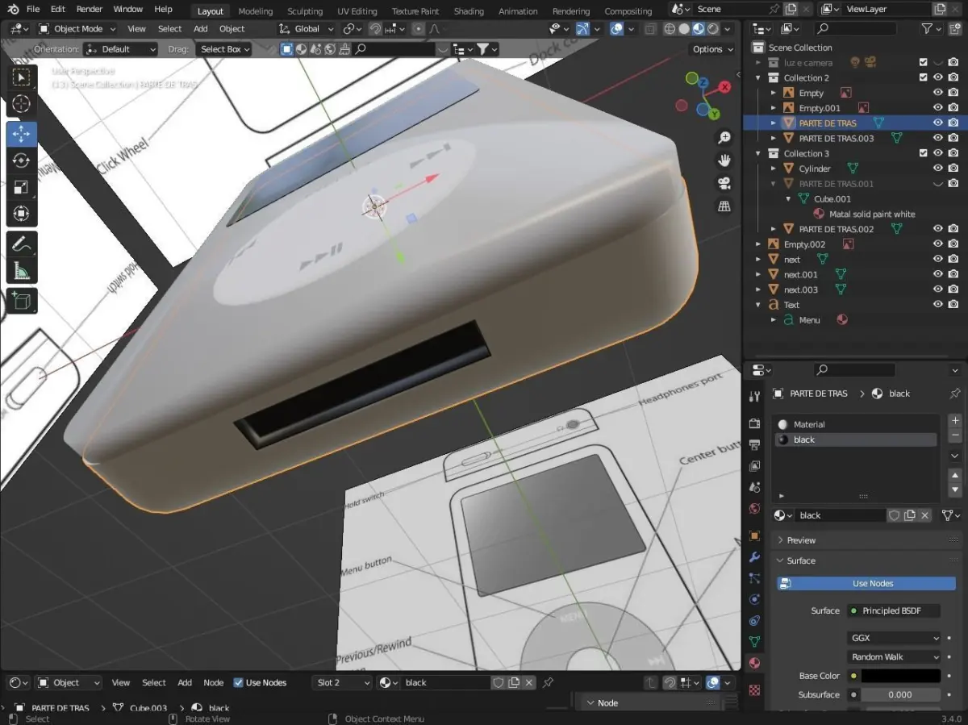Toggle visibility of Empty.001
This screenshot has height=725, width=968.
pyautogui.click(x=938, y=108)
